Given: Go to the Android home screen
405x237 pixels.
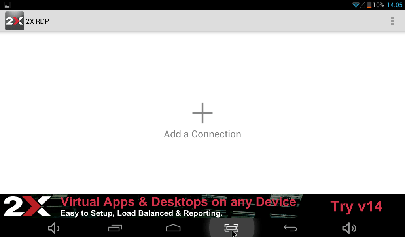Looking at the screenshot, I should coord(173,228).
